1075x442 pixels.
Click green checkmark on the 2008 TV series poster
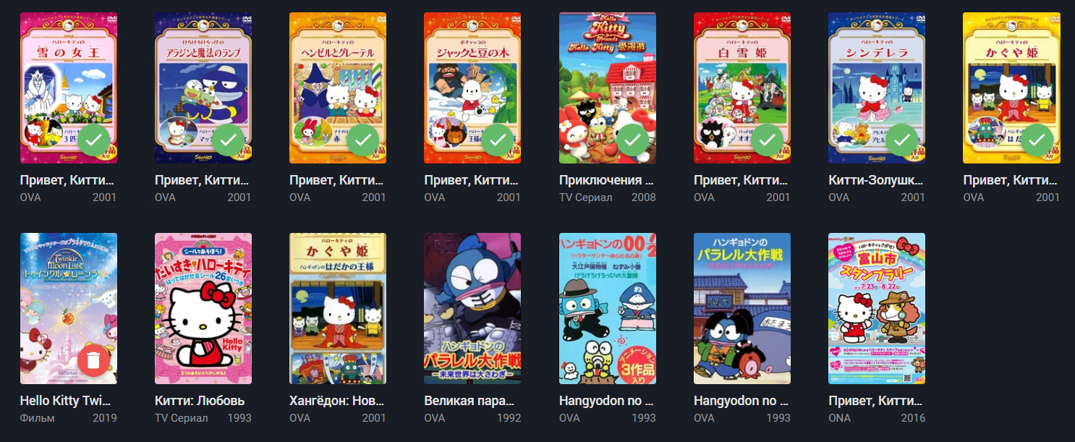point(632,140)
